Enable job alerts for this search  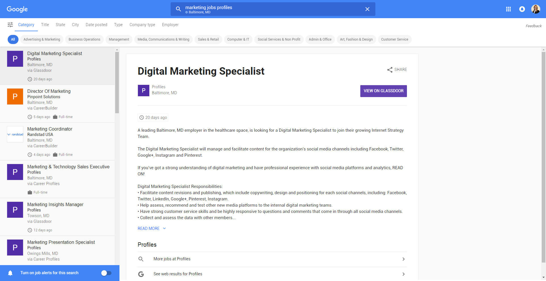pyautogui.click(x=106, y=273)
